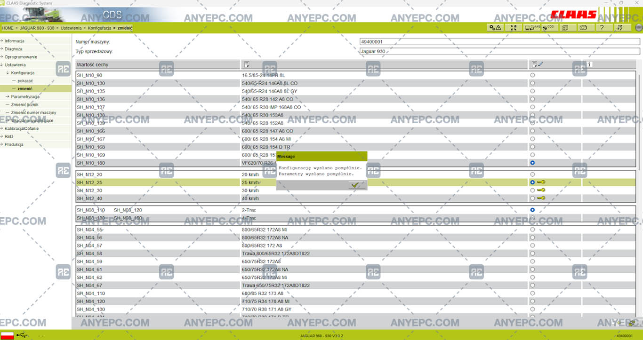The height and width of the screenshot is (340, 643).
Task: Select radio button for SH_N10_180
Action: click(x=532, y=163)
